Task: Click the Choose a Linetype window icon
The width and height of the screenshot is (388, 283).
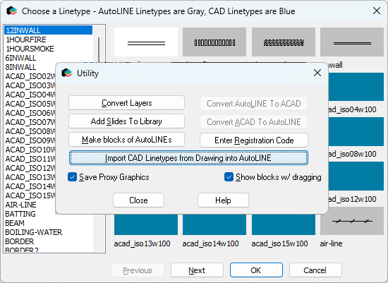Action: point(11,11)
